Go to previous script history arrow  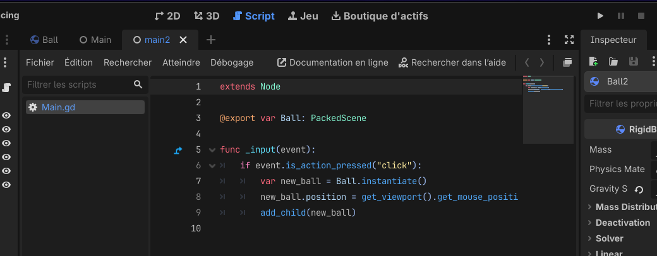(527, 62)
